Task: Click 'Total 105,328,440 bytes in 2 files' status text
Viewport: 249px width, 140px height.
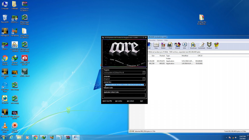Action: pos(235,131)
